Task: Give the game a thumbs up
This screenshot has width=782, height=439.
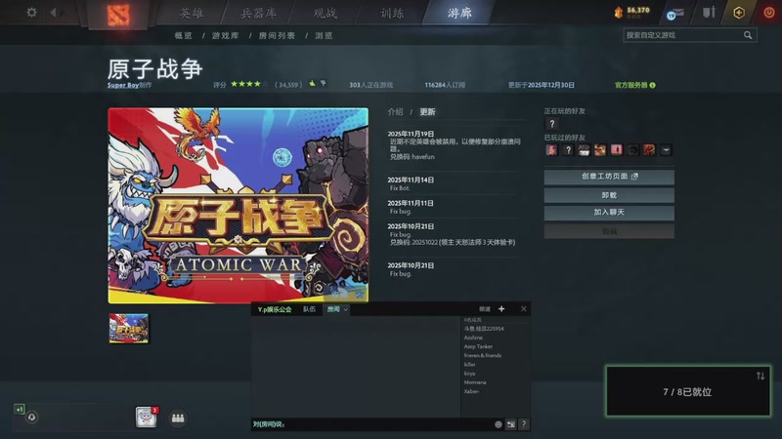Action: tap(312, 84)
